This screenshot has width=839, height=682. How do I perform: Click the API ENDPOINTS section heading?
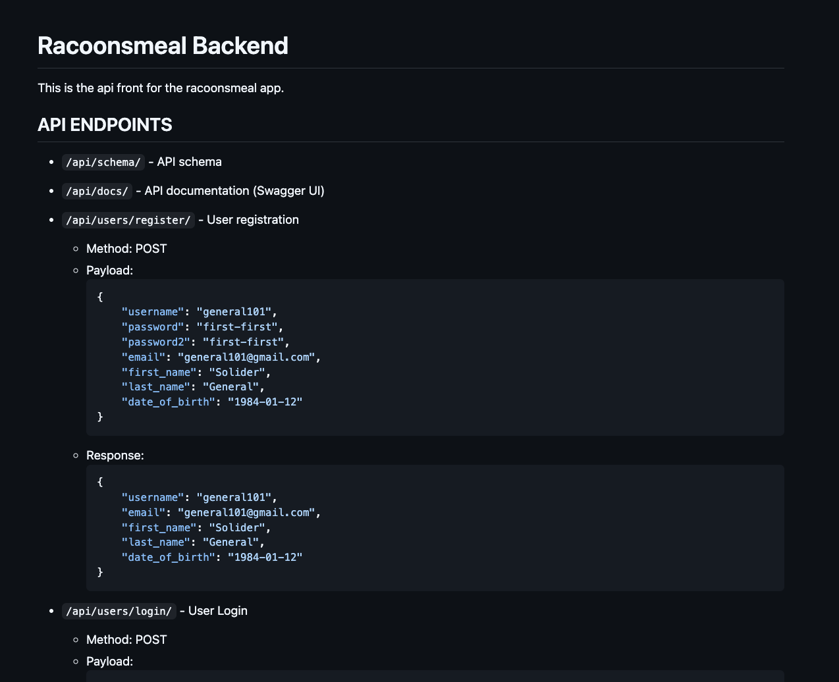tap(105, 124)
